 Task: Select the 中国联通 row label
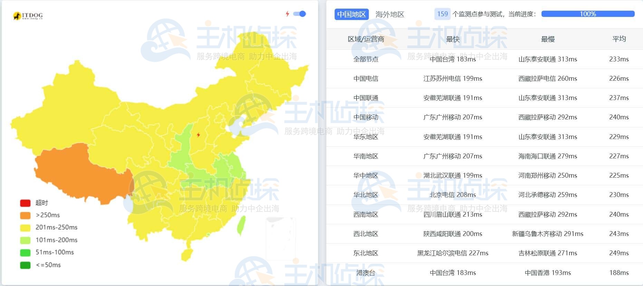click(366, 98)
